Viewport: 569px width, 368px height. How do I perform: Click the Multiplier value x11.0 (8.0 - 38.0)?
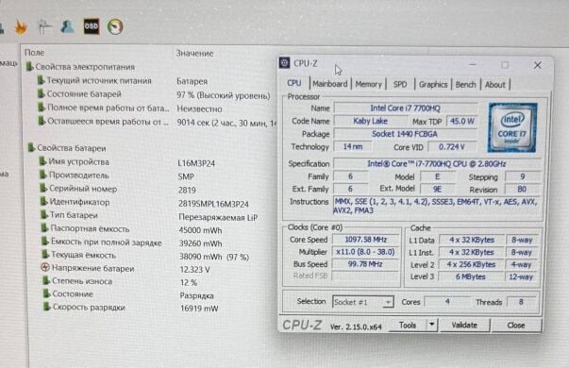366,252
